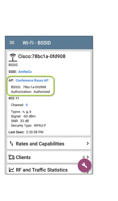118x201 pixels.
Task: Open the Conference Room AP link
Action: 32,80
